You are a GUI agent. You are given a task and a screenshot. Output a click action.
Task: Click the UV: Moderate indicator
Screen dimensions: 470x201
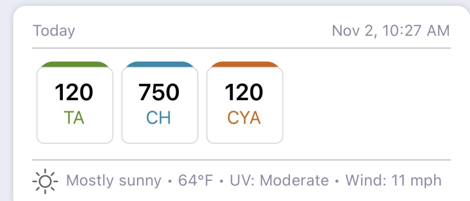click(279, 181)
